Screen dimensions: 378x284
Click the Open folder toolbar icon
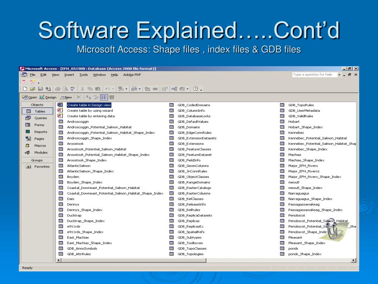tap(32, 89)
